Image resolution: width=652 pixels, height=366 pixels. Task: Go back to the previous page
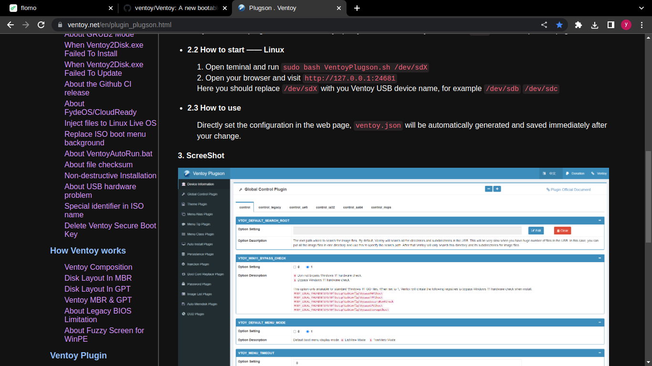11,25
